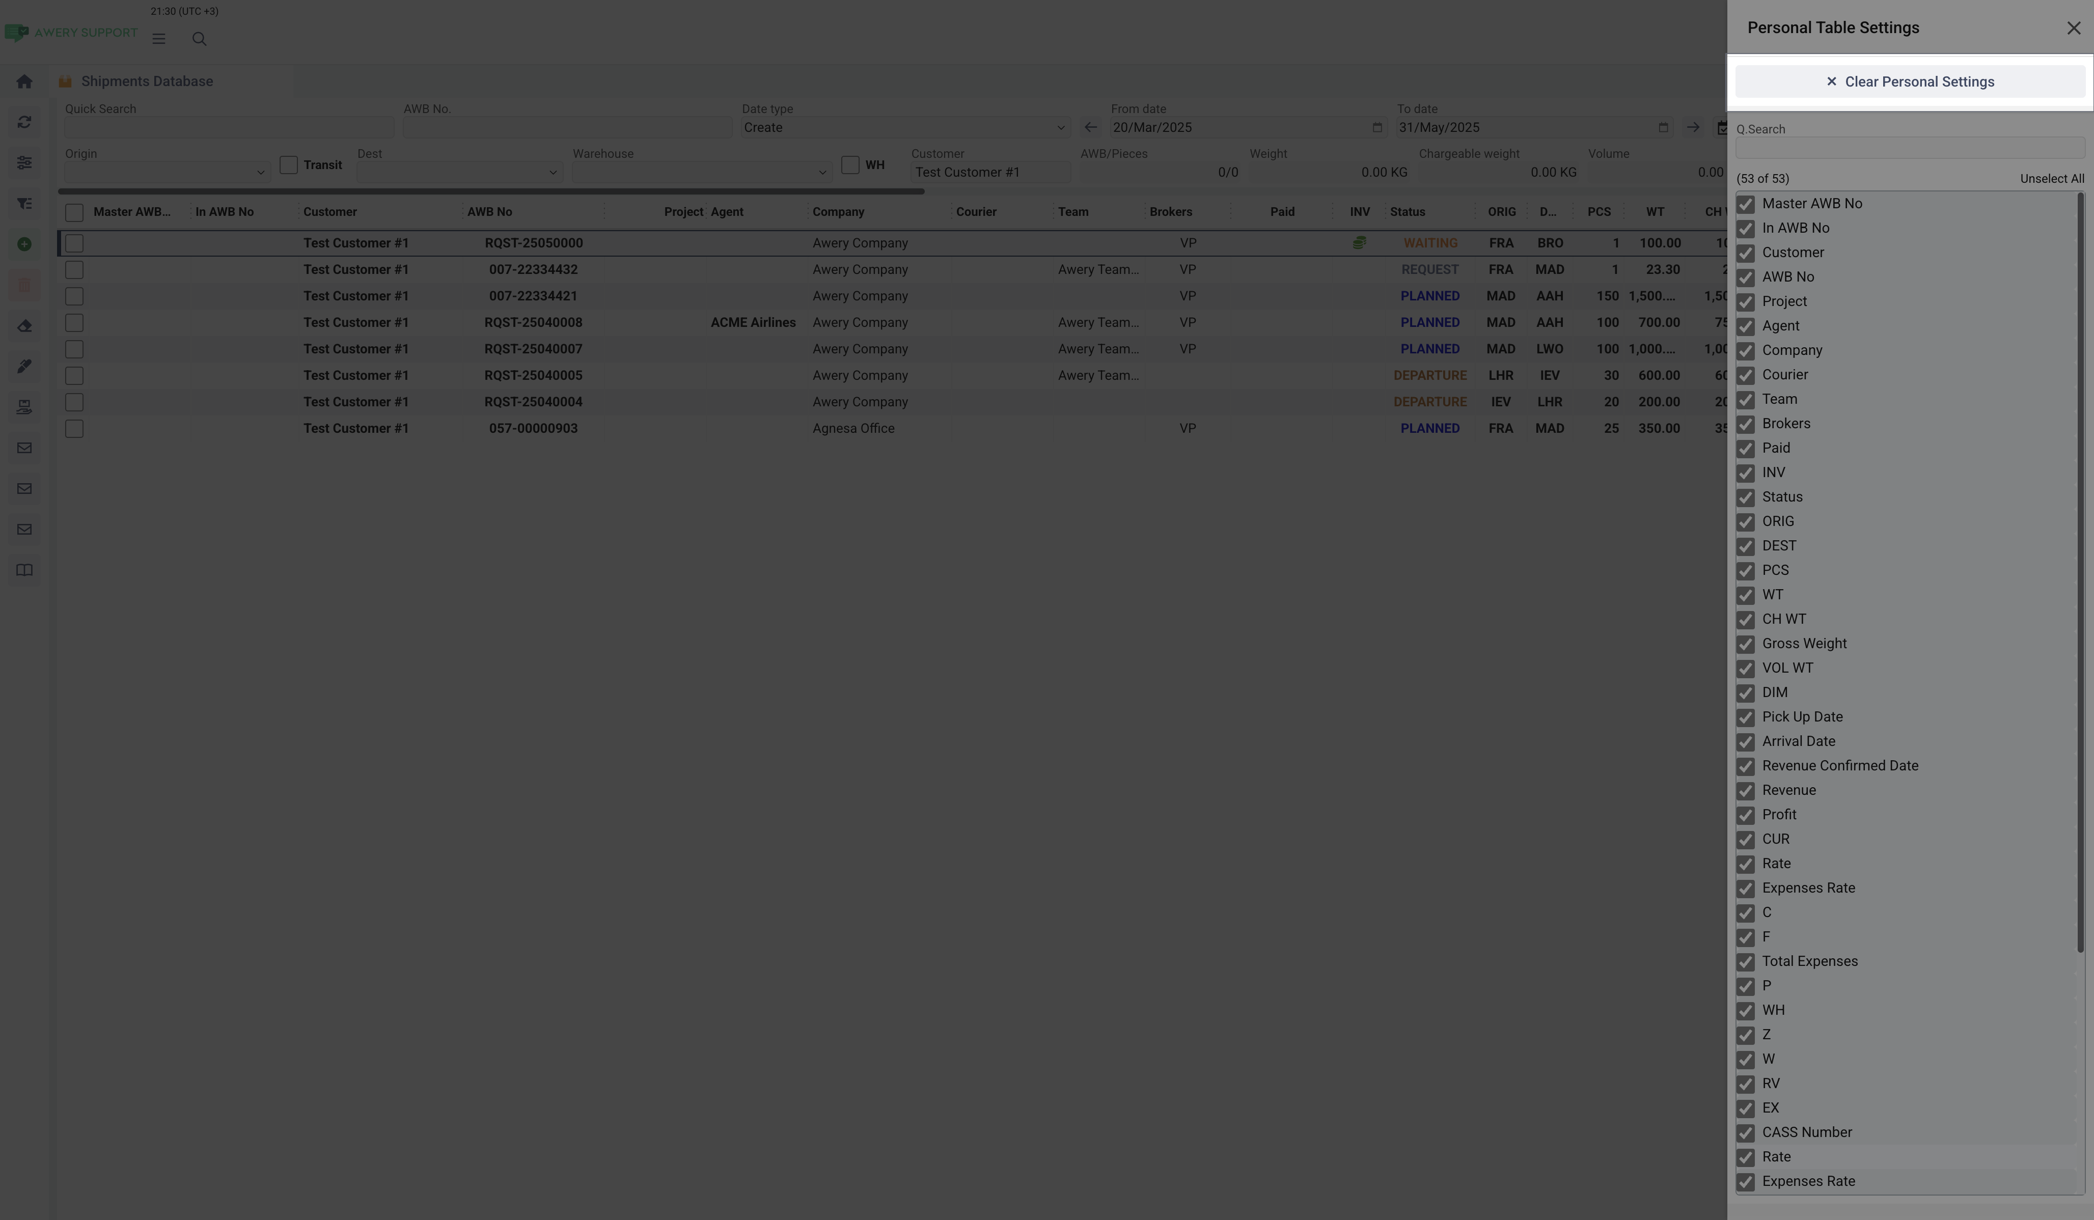Click the horizontal scrollbar above the table
Screen dimensions: 2094x1220
pyautogui.click(x=490, y=192)
